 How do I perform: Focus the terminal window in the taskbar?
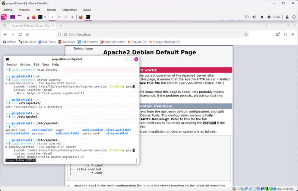pos(88,17)
